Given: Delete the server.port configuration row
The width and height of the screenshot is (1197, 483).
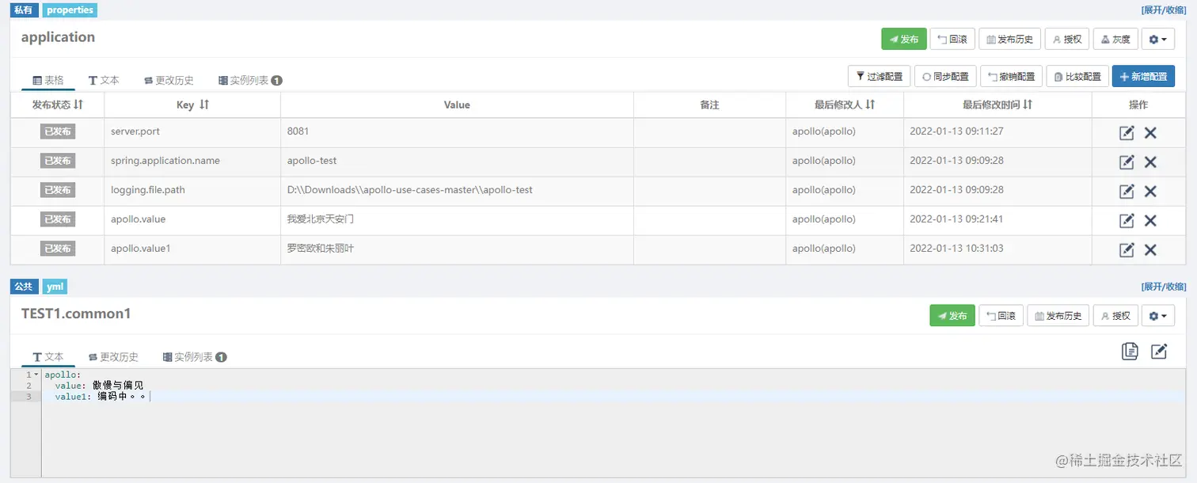Looking at the screenshot, I should [1150, 133].
